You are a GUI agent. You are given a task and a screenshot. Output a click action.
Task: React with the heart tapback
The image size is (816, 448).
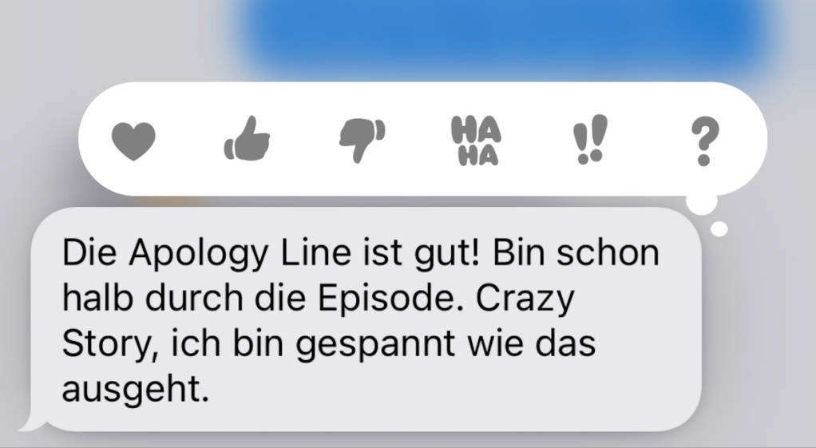click(x=134, y=141)
